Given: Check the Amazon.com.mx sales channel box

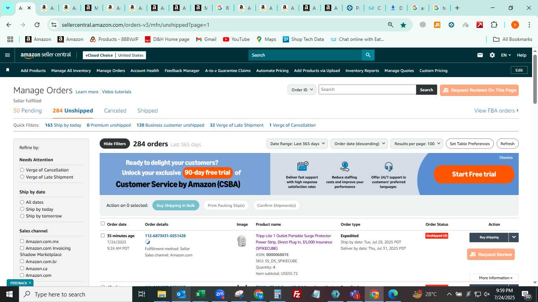Looking at the screenshot, I should pyautogui.click(x=22, y=241).
